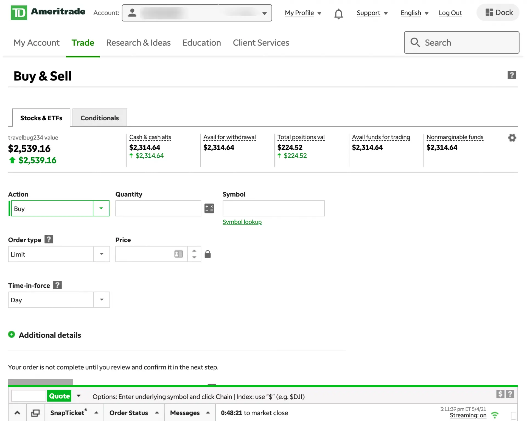Image resolution: width=527 pixels, height=421 pixels.
Task: Decrease price with down stepper arrow
Action: [x=194, y=257]
